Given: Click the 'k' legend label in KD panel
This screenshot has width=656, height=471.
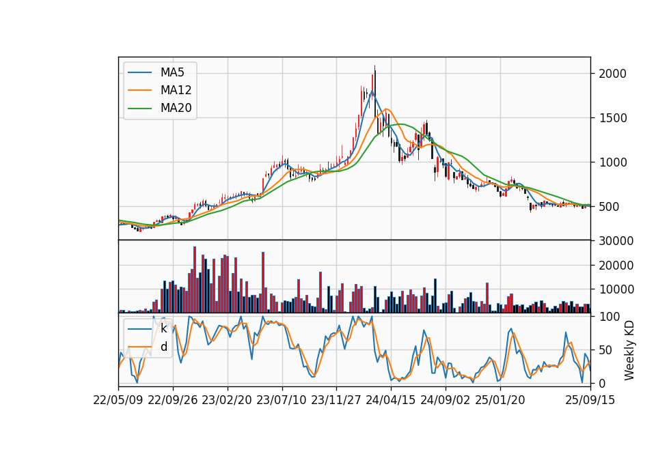Looking at the screenshot, I should pos(163,328).
